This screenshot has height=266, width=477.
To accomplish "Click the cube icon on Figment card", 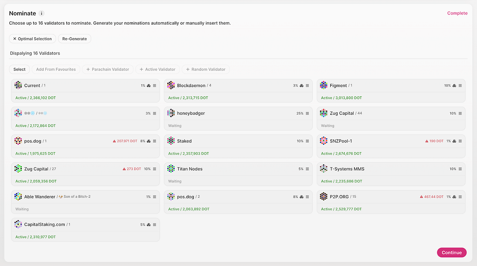I will (454, 86).
